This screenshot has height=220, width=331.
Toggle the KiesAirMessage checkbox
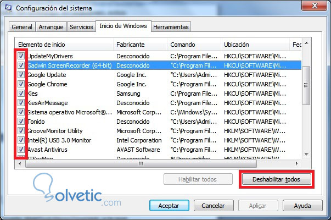[x=21, y=103]
